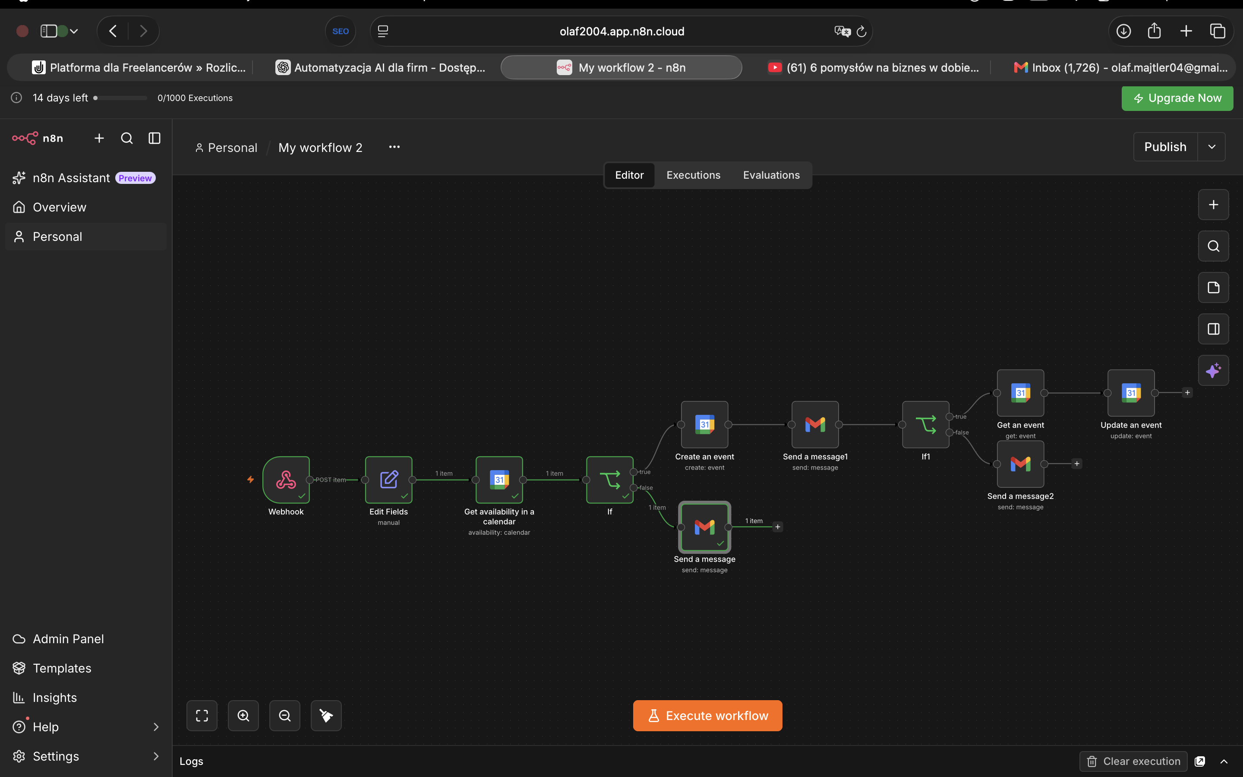Click the Safari address bar URL
Viewport: 1243px width, 777px height.
[621, 32]
